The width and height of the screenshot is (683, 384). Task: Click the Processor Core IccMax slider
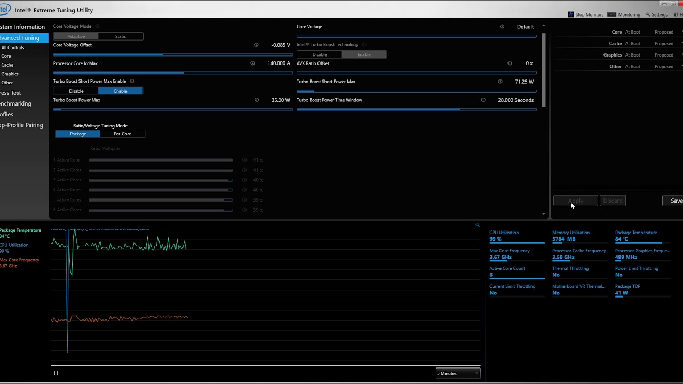point(173,73)
